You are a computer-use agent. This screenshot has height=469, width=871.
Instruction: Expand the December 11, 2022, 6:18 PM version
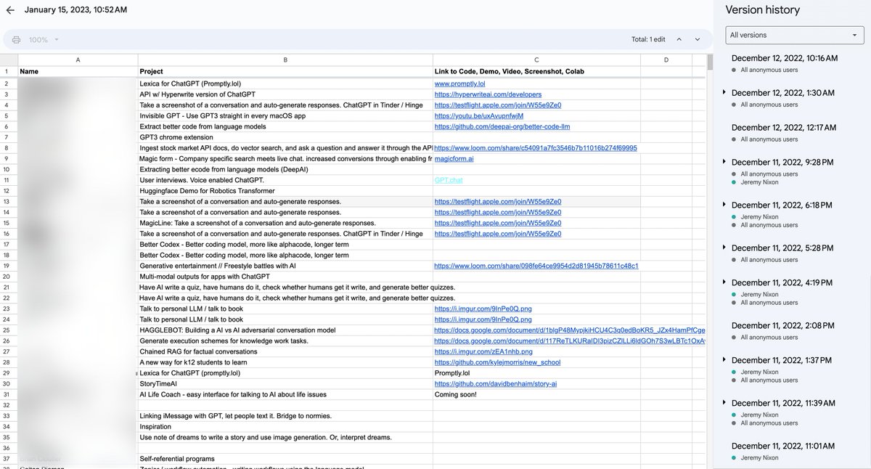click(x=724, y=204)
